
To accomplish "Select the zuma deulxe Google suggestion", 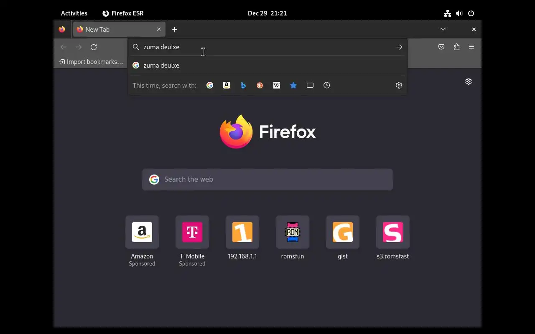I will point(267,65).
